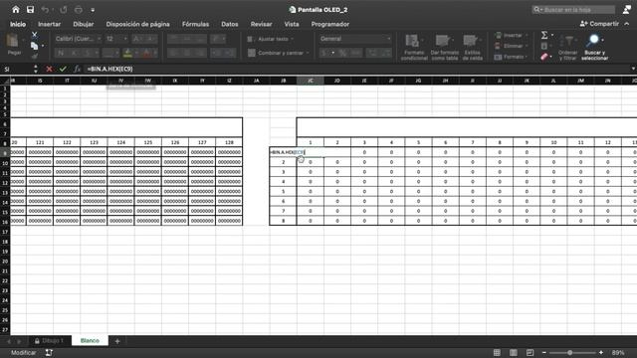Click zoom in plus button
This screenshot has width=637, height=358.
[x=601, y=353]
